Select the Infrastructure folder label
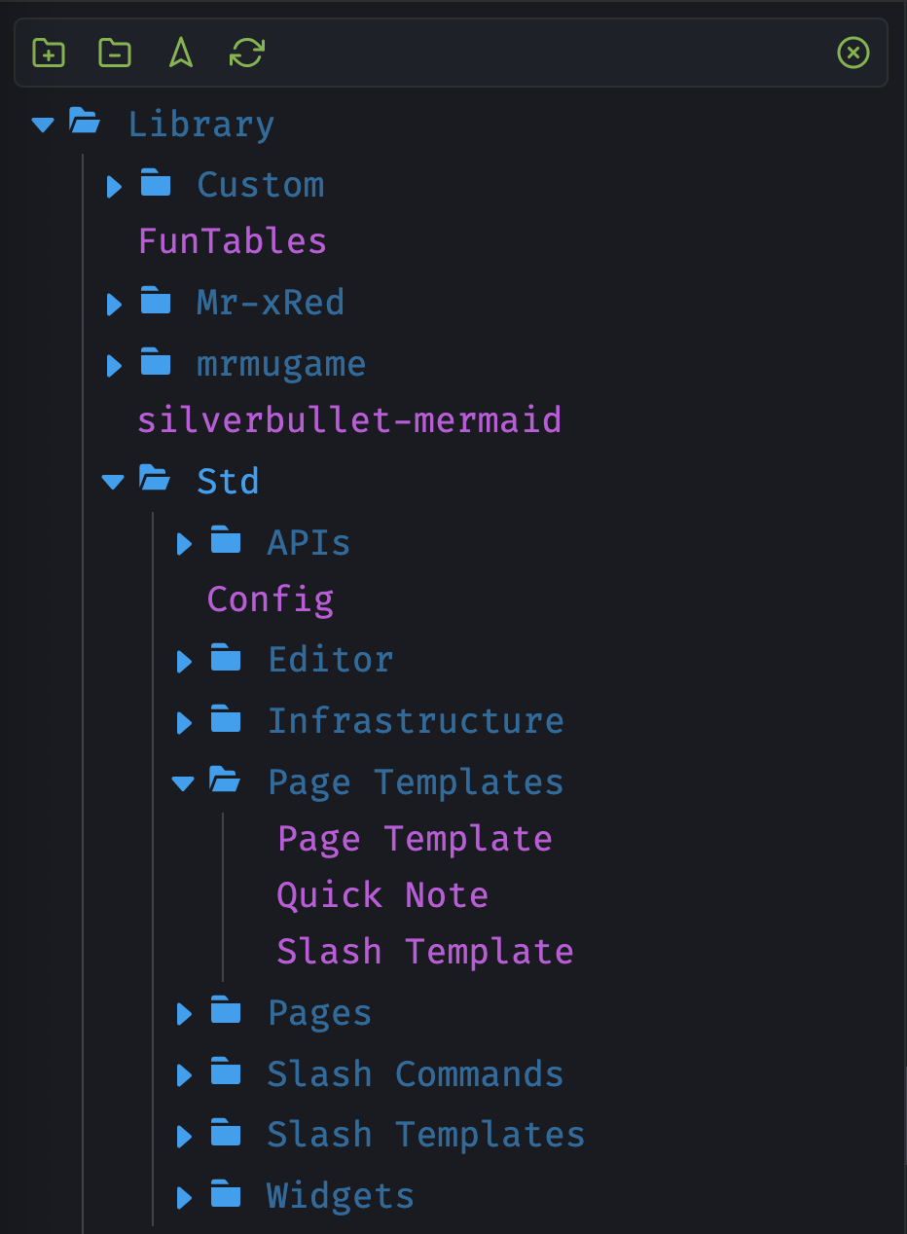The width and height of the screenshot is (907, 1234). pos(416,721)
